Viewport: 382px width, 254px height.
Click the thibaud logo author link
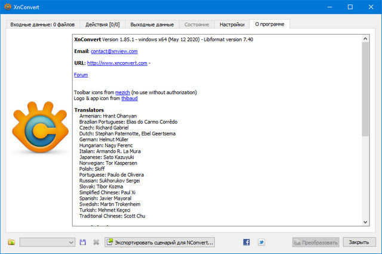[x=138, y=98]
